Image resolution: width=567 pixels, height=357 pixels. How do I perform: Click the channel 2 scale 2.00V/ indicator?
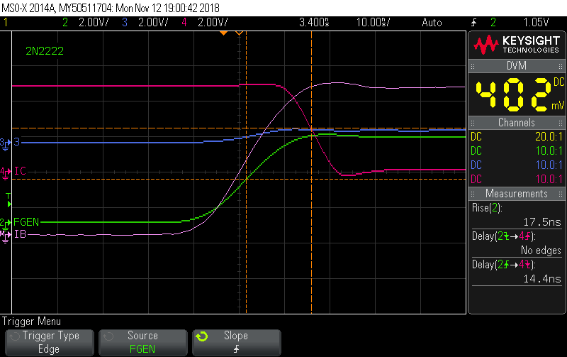(x=94, y=23)
